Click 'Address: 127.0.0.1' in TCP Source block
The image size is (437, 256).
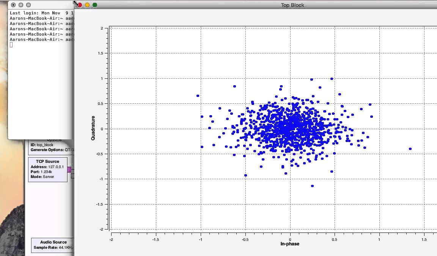(x=47, y=167)
